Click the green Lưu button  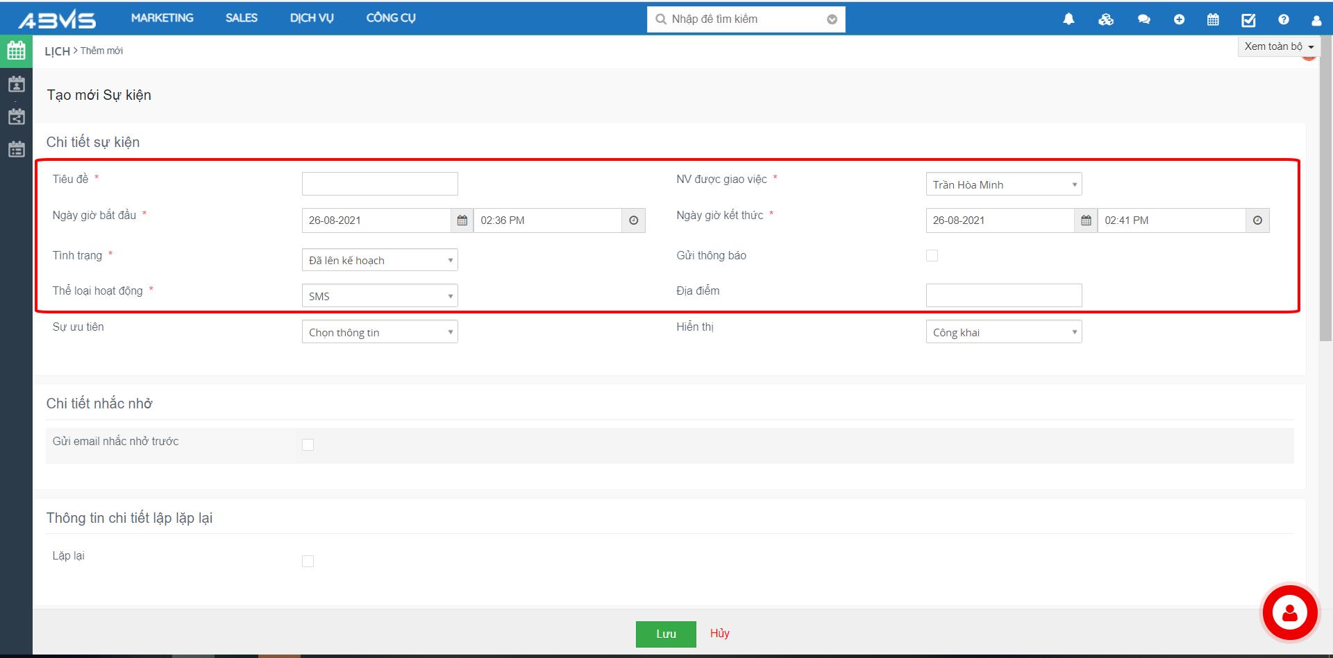click(665, 634)
